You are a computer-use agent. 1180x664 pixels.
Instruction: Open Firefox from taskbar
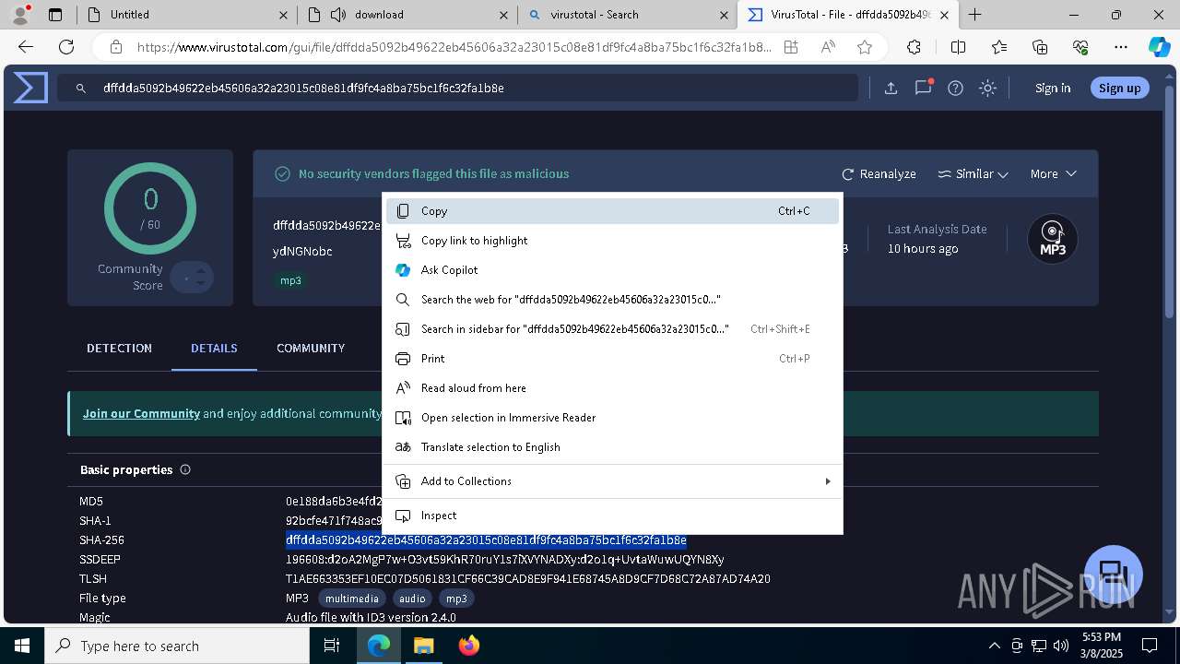[469, 646]
